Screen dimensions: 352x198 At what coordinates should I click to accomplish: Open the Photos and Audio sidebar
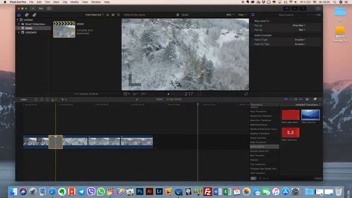point(27,15)
